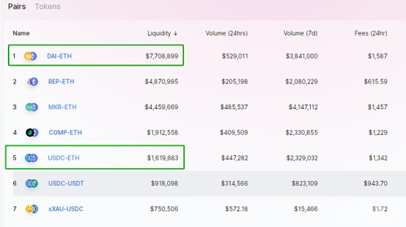Select the Pairs tab
Viewport: 406px width, 227px height.
pyautogui.click(x=17, y=7)
